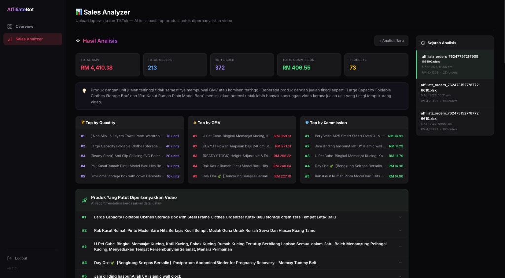The image size is (505, 278).
Task: Click the Hasil Analisis heading
Action: 100,41
